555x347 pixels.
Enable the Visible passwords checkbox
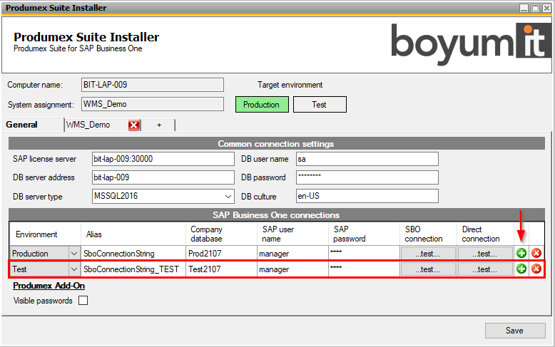[83, 301]
